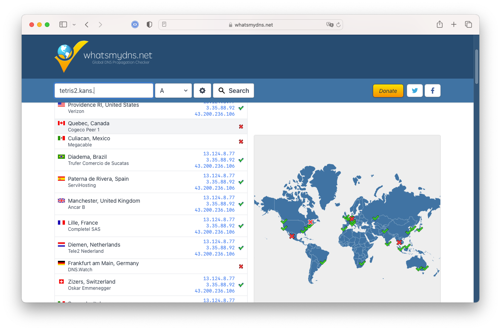
Task: Select the Diadema, Brazil location text
Action: [x=87, y=157]
